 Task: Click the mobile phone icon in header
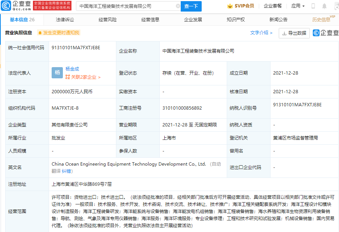(313, 6)
